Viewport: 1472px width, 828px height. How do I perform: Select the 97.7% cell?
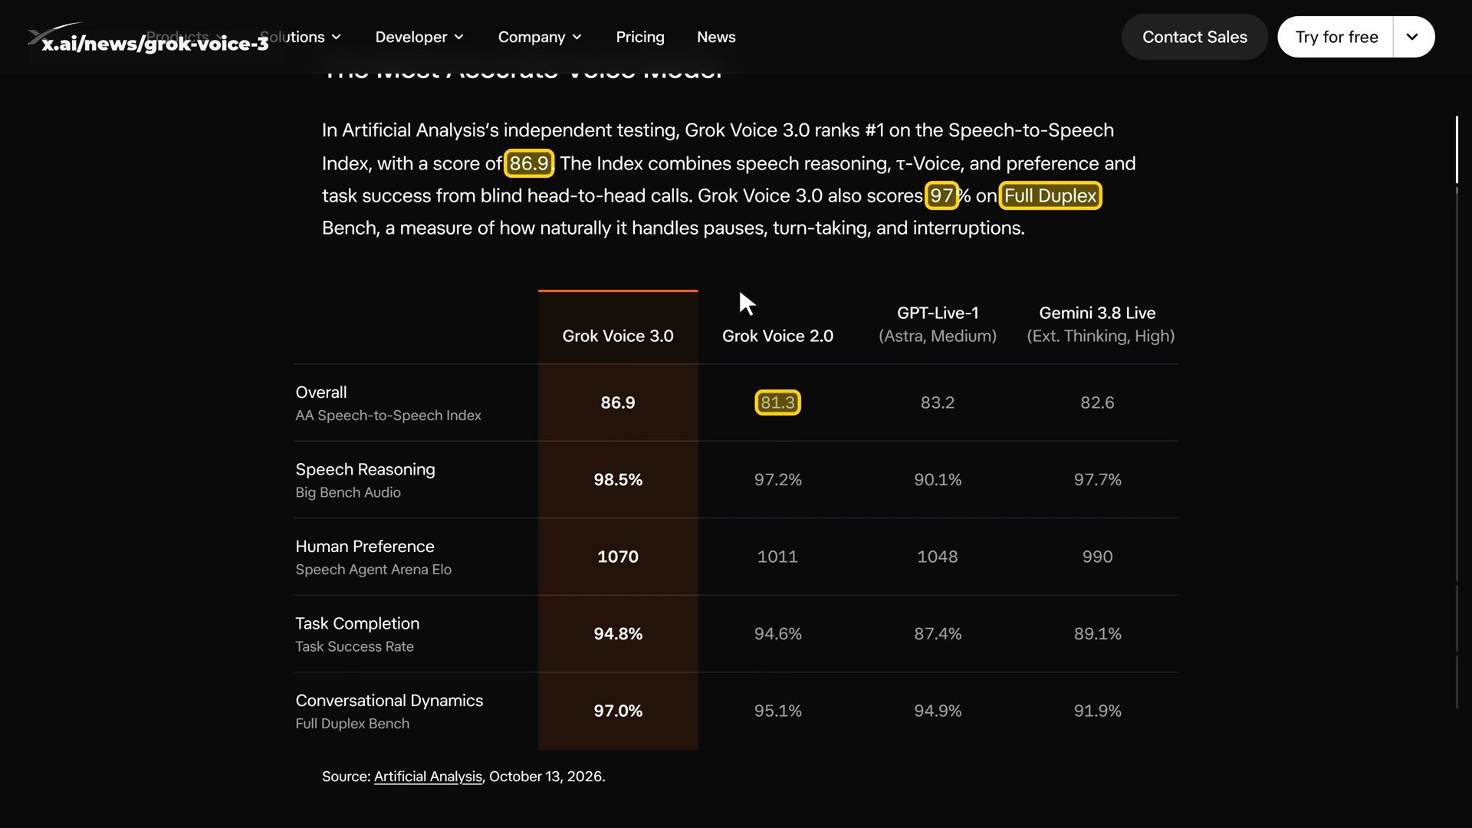pos(1097,480)
